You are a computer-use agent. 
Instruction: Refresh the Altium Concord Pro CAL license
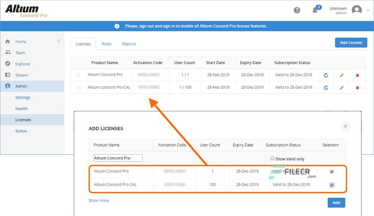tap(326, 87)
